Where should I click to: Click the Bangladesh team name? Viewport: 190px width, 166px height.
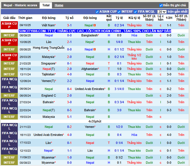click(x=89, y=35)
